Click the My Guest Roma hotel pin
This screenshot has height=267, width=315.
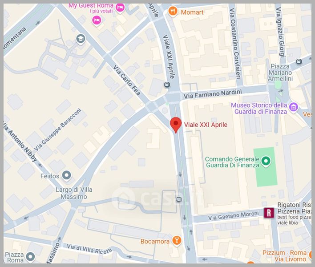pos(120,8)
